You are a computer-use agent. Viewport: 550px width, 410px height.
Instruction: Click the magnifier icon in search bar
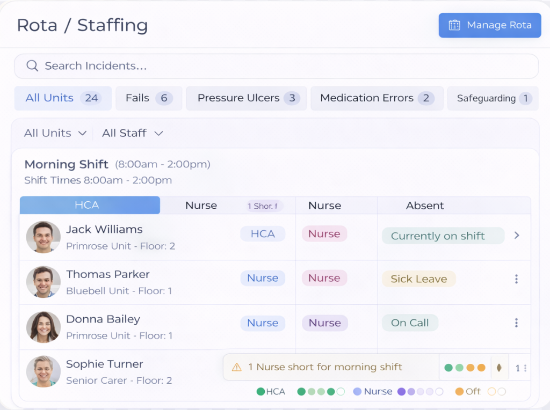pos(32,65)
